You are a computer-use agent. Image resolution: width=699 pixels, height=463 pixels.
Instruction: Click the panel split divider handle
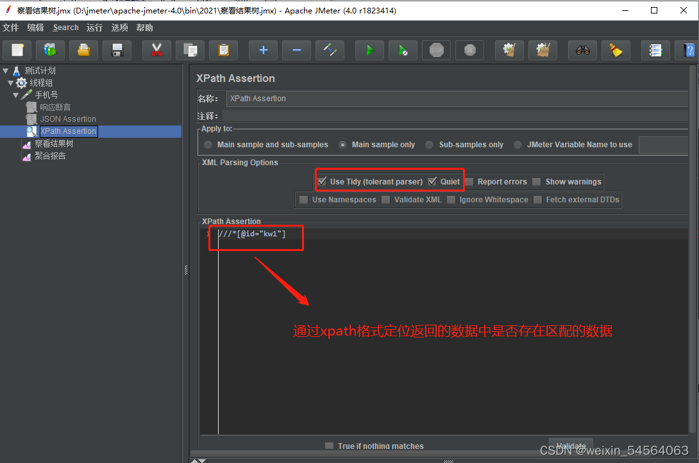[186, 270]
